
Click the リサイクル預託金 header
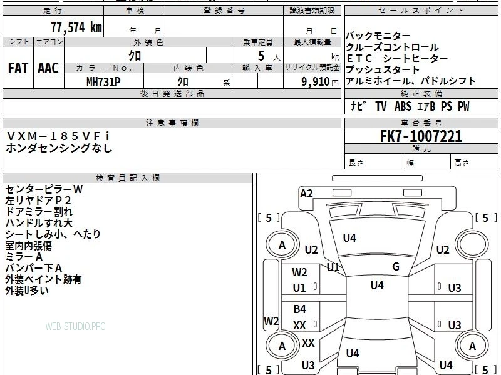pyautogui.click(x=312, y=68)
